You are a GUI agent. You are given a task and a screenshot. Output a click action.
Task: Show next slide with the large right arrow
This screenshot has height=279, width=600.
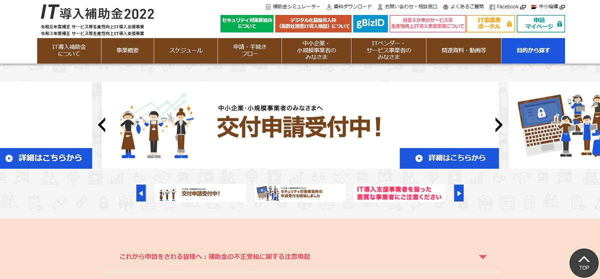[498, 125]
